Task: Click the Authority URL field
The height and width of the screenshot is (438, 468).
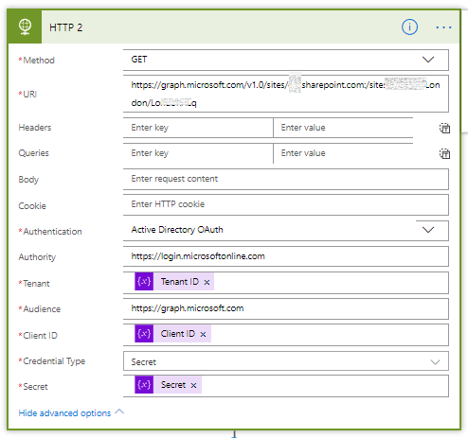Action: [285, 256]
